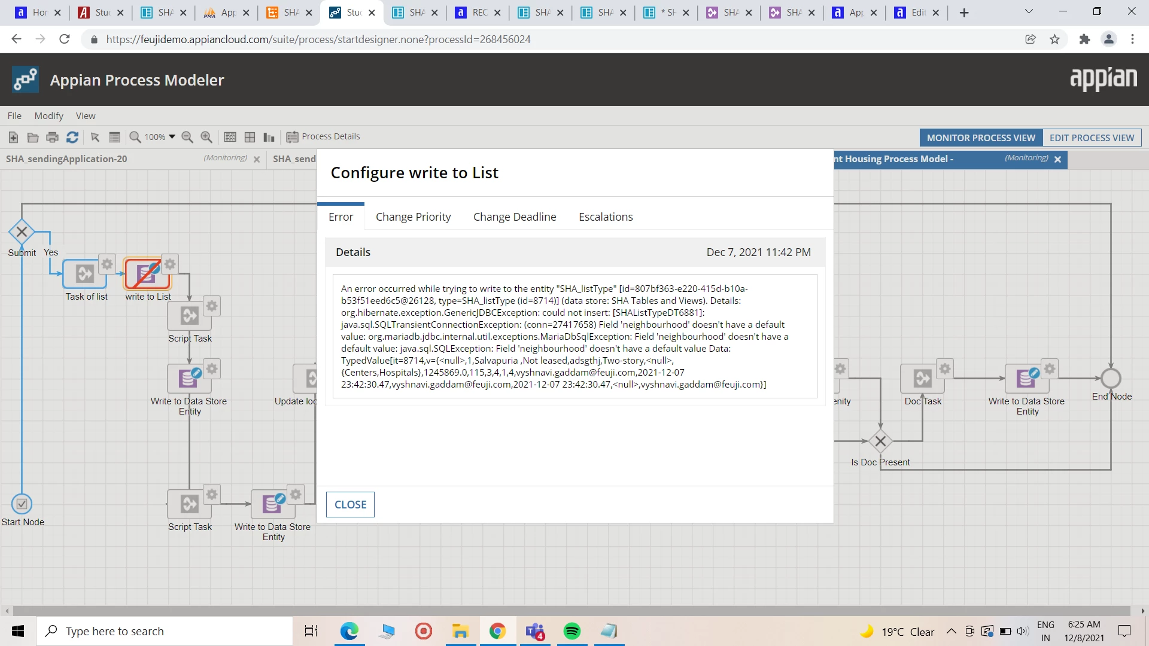
Task: Open the Modify menu
Action: (x=48, y=115)
